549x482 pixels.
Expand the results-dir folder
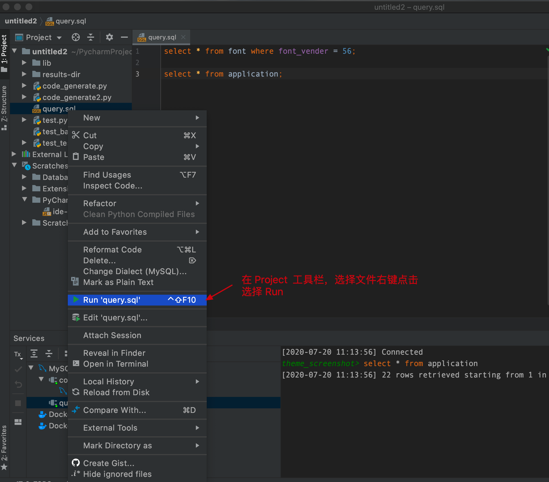(x=24, y=74)
